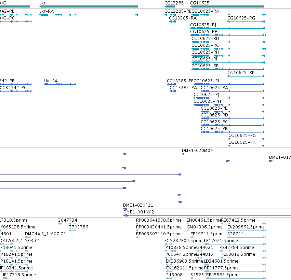291x280 pixels.
Task: Select the CG10625-PH protein feature
Action: pos(229,105)
